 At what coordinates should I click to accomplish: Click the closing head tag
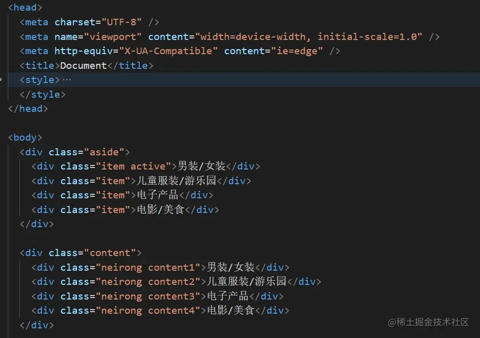click(28, 108)
